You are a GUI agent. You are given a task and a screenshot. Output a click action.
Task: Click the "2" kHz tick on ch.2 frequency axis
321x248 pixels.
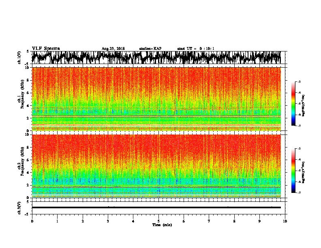[28, 185]
